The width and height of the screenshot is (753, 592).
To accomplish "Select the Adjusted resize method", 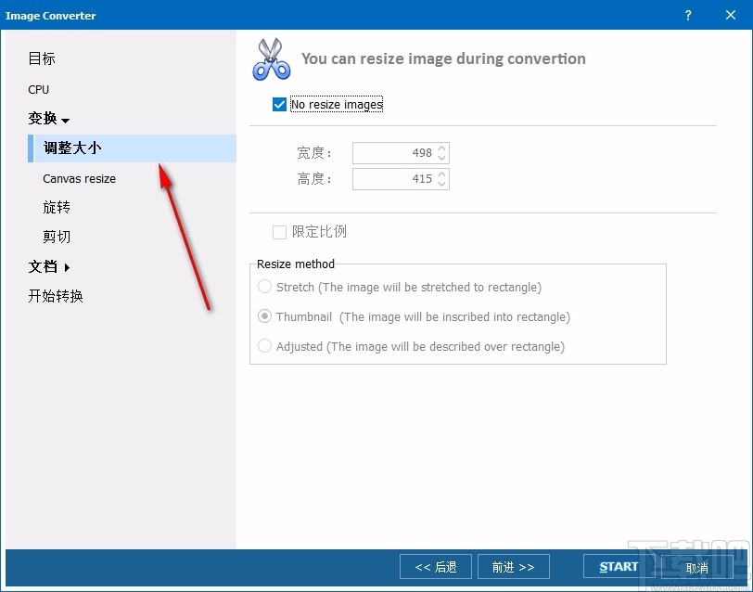I will click(x=264, y=346).
